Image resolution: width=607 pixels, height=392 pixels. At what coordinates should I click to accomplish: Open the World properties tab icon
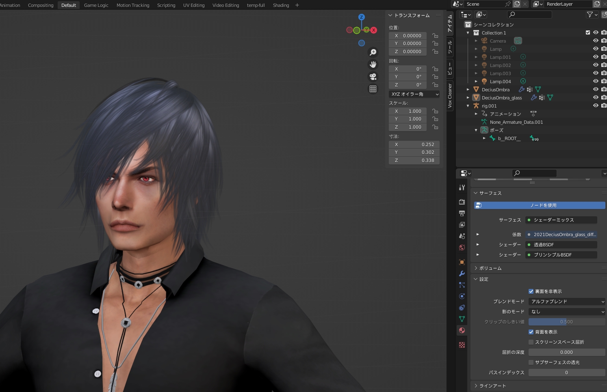(462, 248)
